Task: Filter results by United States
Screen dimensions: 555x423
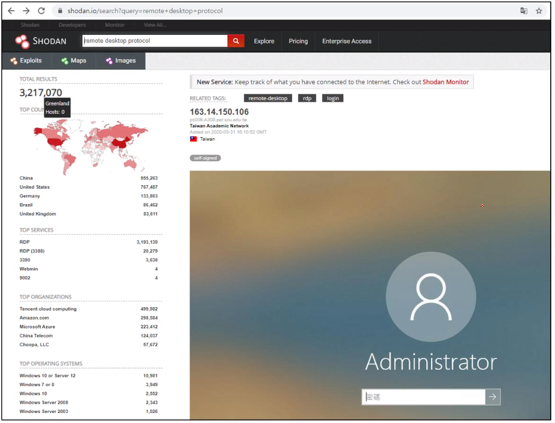Action: [35, 187]
